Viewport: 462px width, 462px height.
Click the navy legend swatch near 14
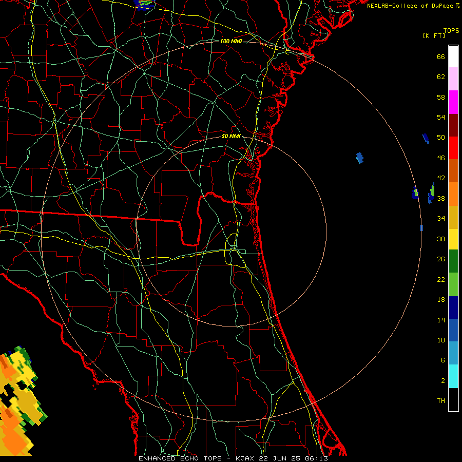[x=453, y=307]
